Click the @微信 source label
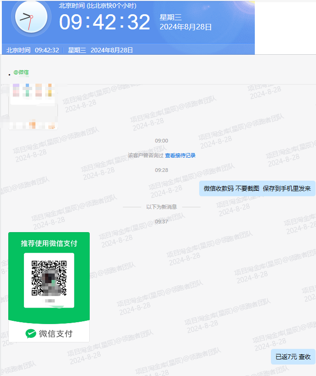This screenshot has width=316, height=376. coord(21,72)
